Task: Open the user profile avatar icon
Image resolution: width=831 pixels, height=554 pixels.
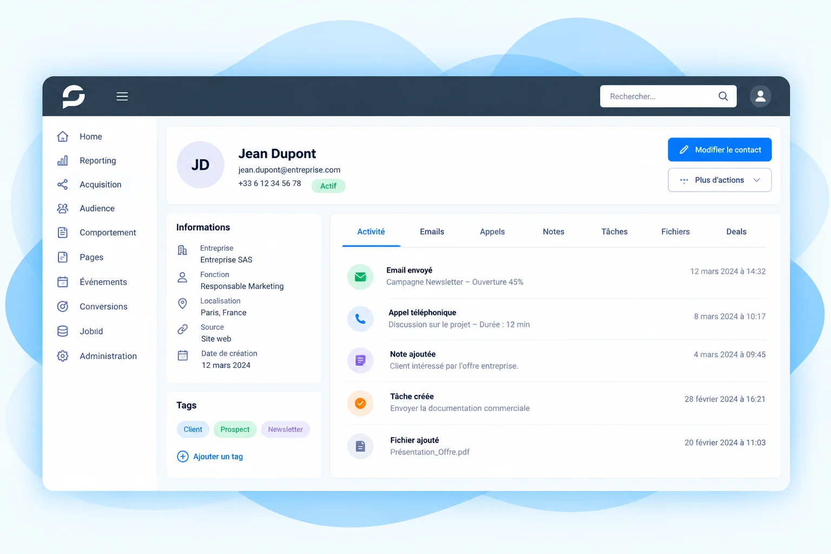Action: (760, 96)
